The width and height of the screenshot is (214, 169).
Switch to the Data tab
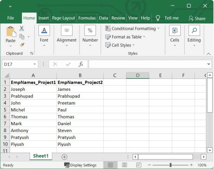tap(103, 18)
